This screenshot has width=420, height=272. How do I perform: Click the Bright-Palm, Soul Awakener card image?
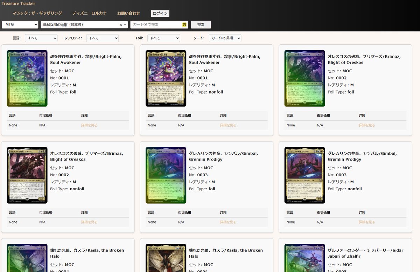pyautogui.click(x=27, y=78)
